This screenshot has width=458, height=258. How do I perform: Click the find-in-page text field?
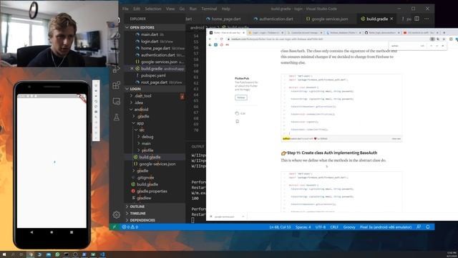(x=404, y=46)
